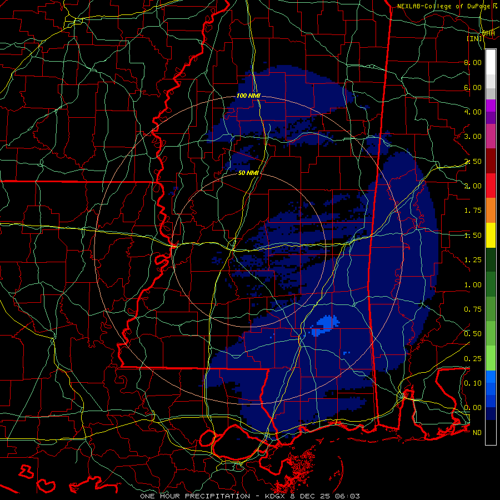Image resolution: width=500 pixels, height=500 pixels.
Task: Click the [IN] units label above the legend
Action: (474, 38)
